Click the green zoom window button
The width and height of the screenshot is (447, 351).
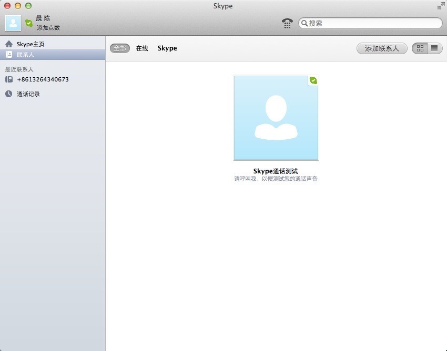(28, 6)
